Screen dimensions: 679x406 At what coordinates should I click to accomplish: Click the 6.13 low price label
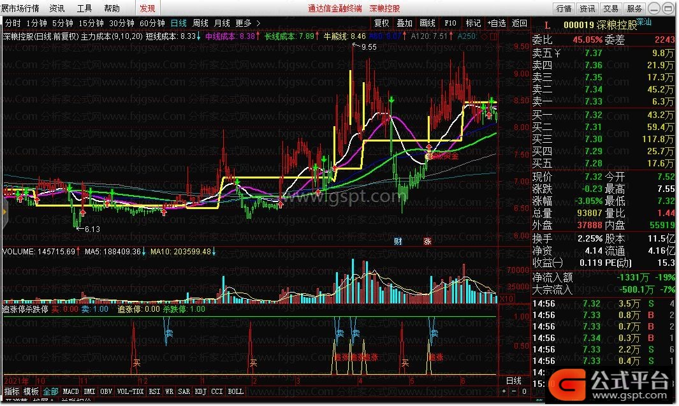(x=92, y=229)
